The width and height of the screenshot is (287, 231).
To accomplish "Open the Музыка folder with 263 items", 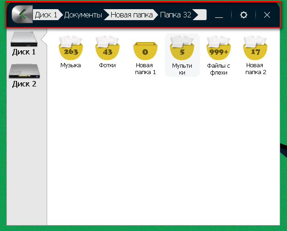I will [71, 49].
